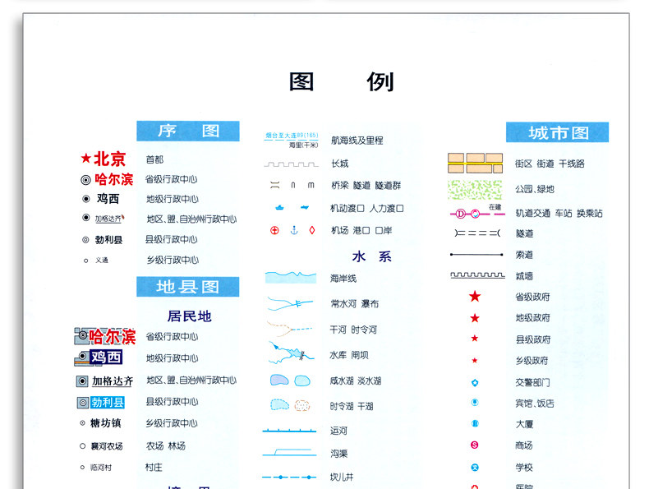This screenshot has height=489, width=649.
Task: Click the 图例 title
Action: (342, 81)
